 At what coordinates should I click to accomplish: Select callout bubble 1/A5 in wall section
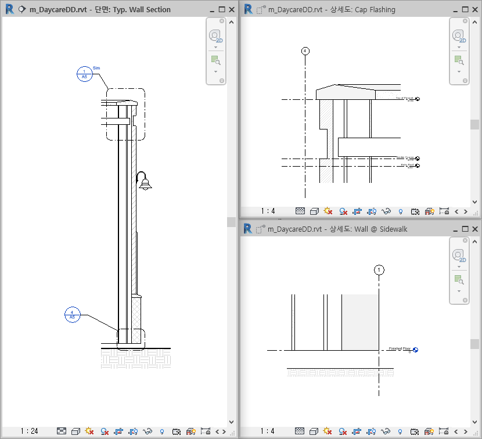click(x=85, y=74)
